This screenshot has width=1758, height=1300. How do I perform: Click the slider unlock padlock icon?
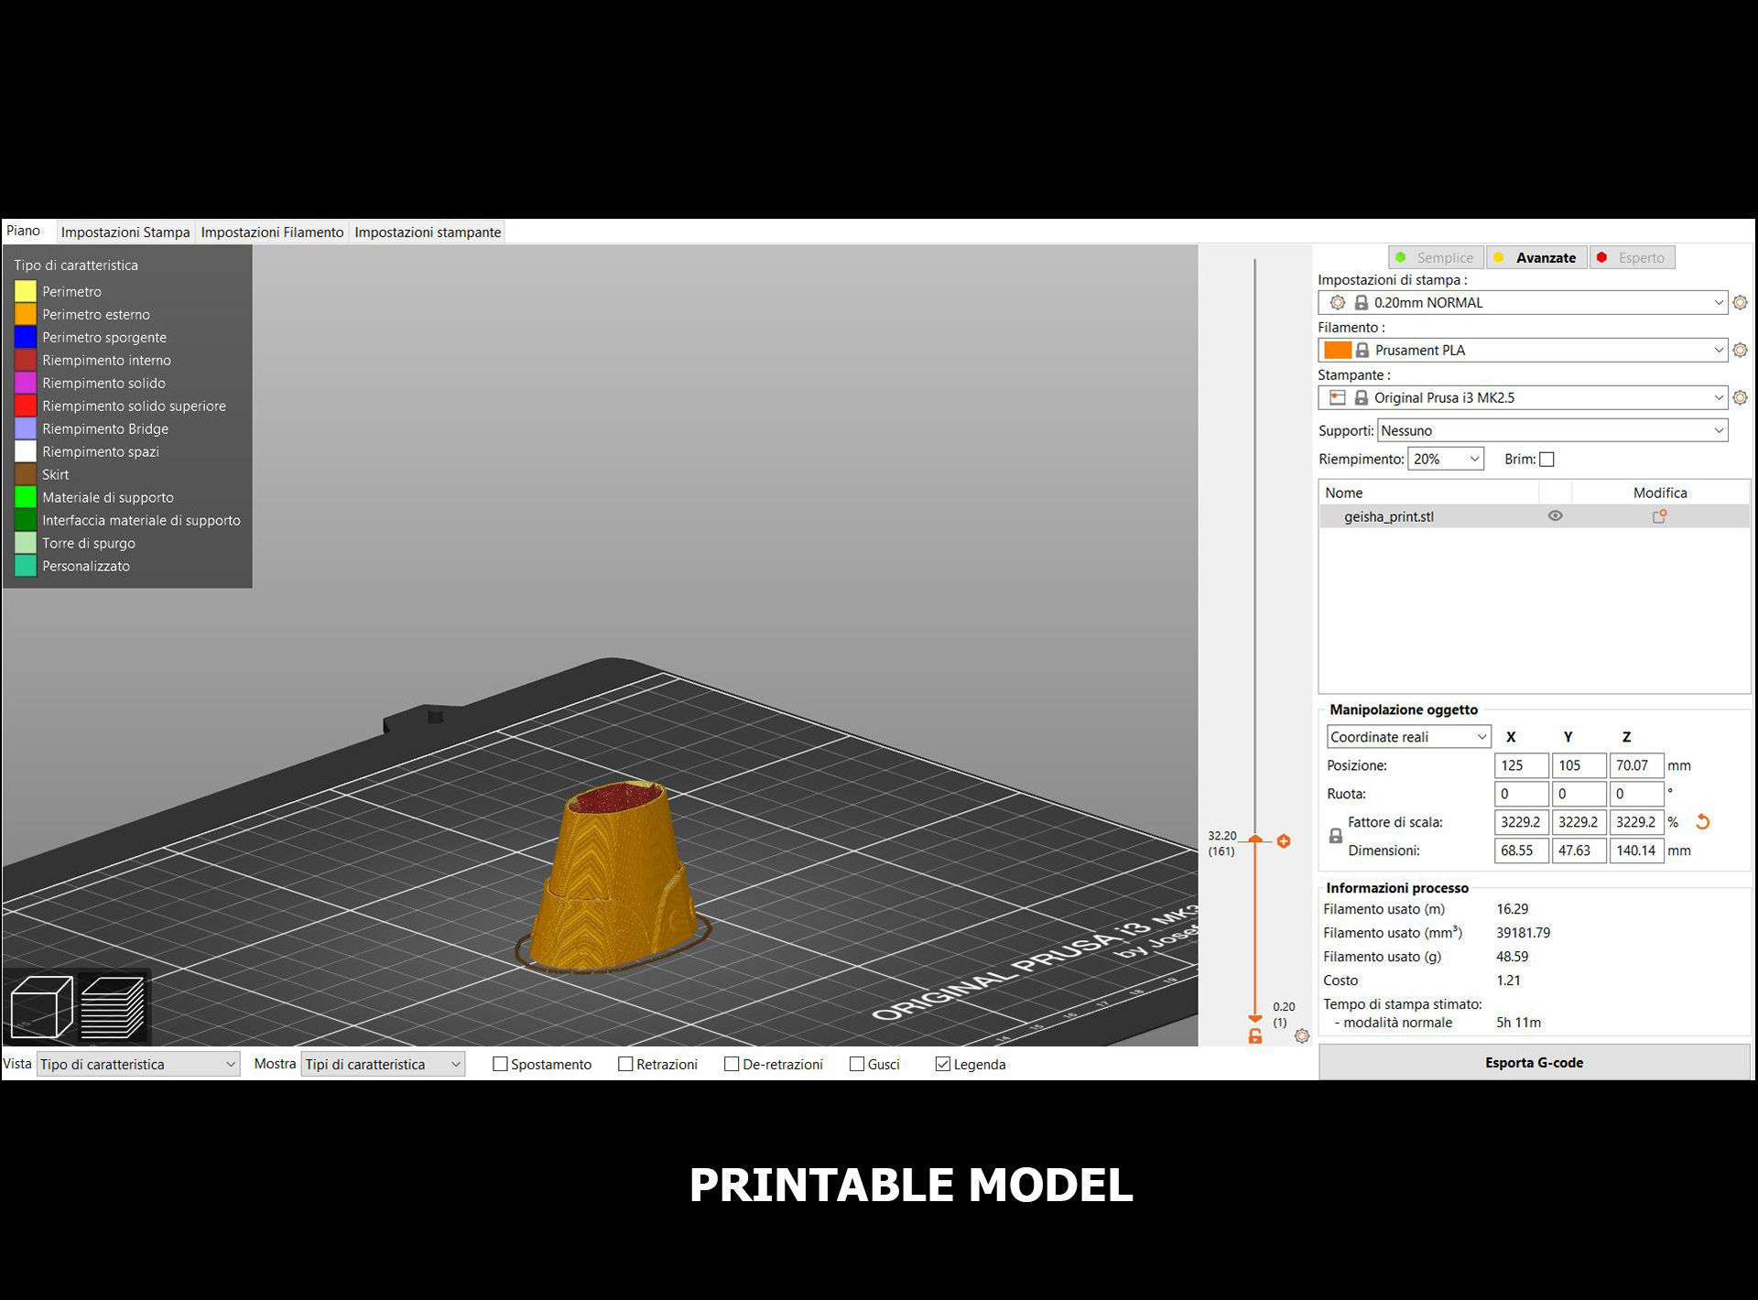[1255, 1036]
